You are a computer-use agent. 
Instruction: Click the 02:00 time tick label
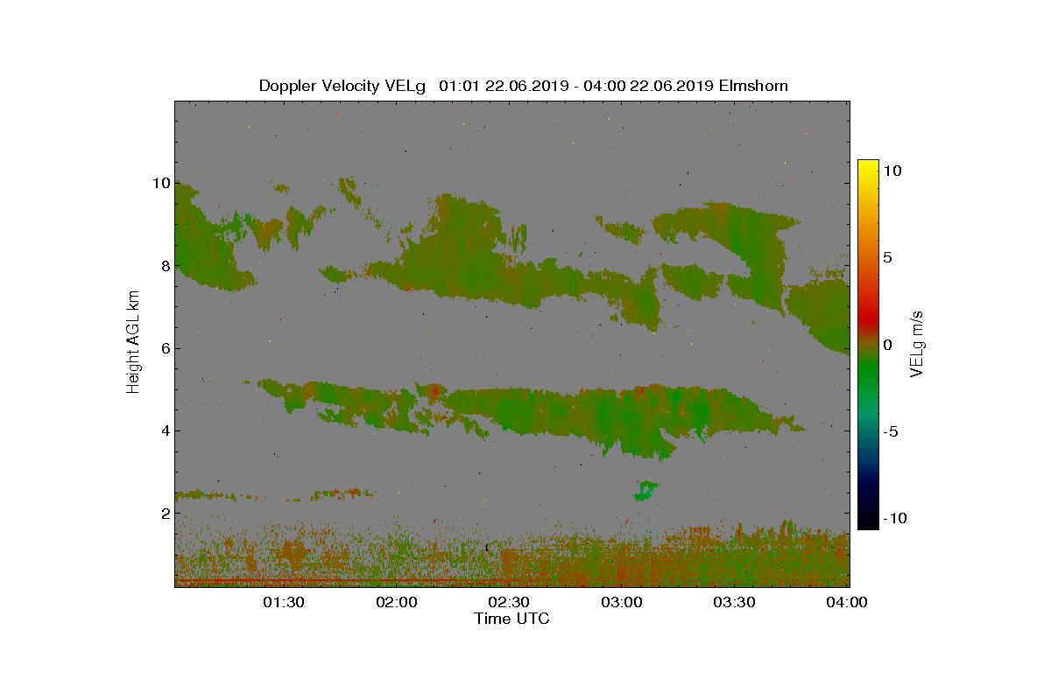tap(397, 602)
